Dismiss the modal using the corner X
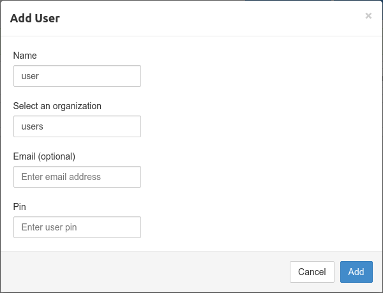Screen dimensions: 383x293 (x=368, y=16)
